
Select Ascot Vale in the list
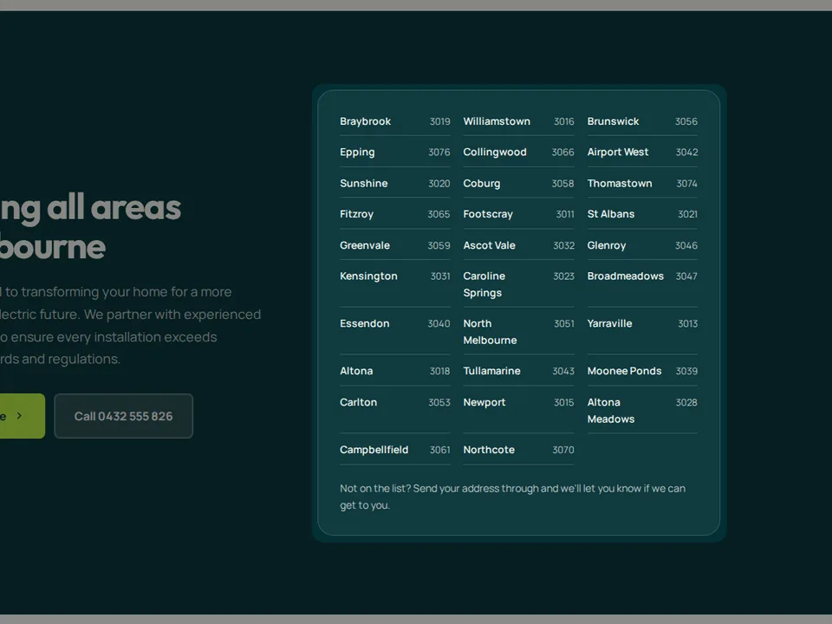[x=489, y=245]
